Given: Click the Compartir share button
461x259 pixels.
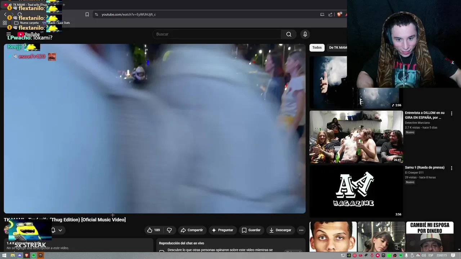Looking at the screenshot, I should click(192, 230).
